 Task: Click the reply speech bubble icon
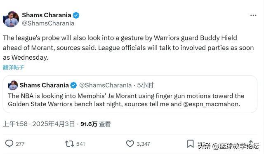click(x=9, y=144)
